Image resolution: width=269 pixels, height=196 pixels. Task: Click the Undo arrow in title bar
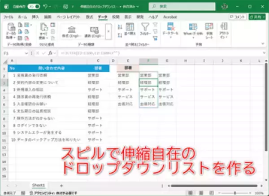point(45,7)
